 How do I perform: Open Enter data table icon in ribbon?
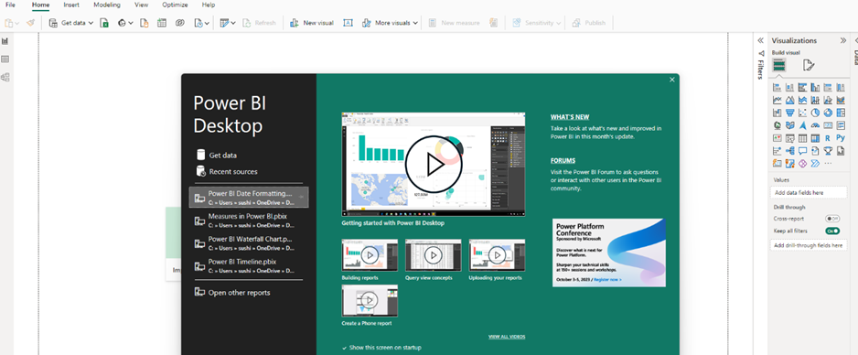coord(161,23)
